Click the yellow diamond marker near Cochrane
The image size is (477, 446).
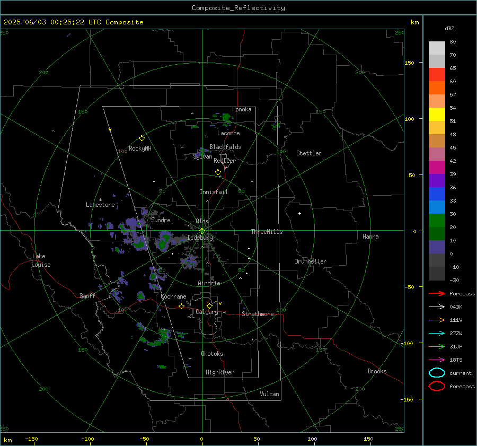pyautogui.click(x=181, y=306)
